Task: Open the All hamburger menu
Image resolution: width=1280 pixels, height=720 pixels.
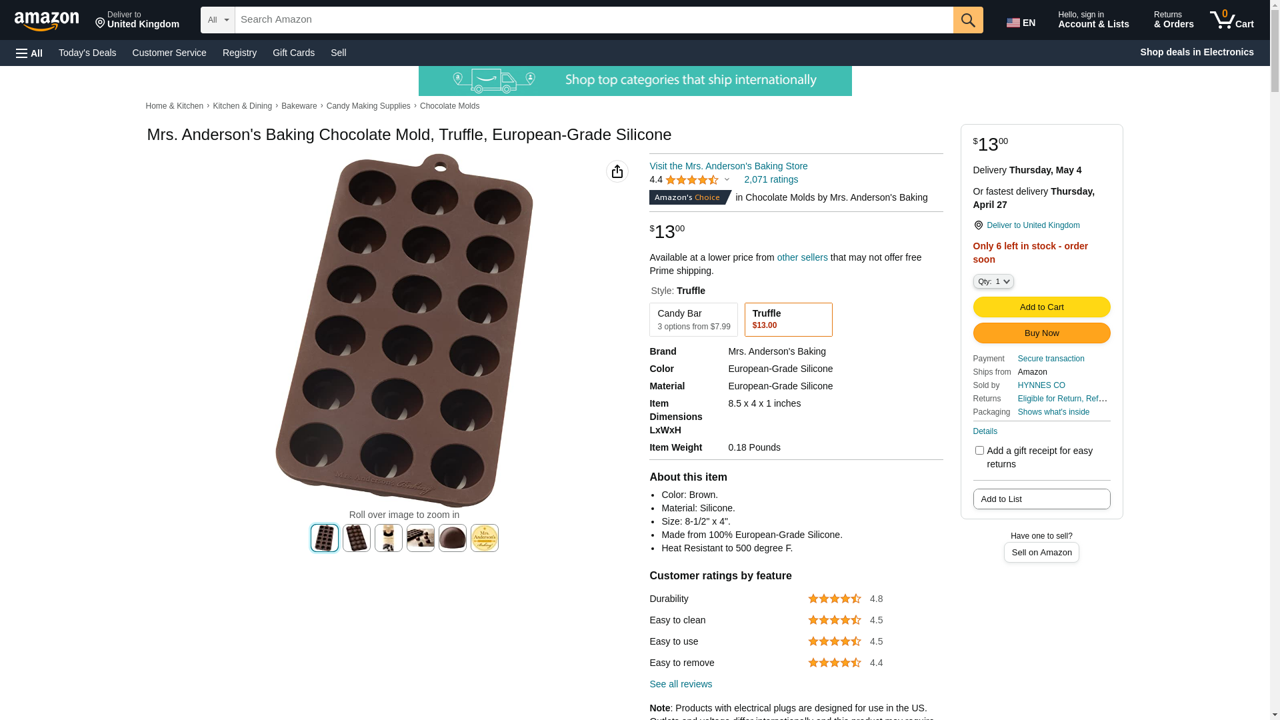Action: coord(29,53)
